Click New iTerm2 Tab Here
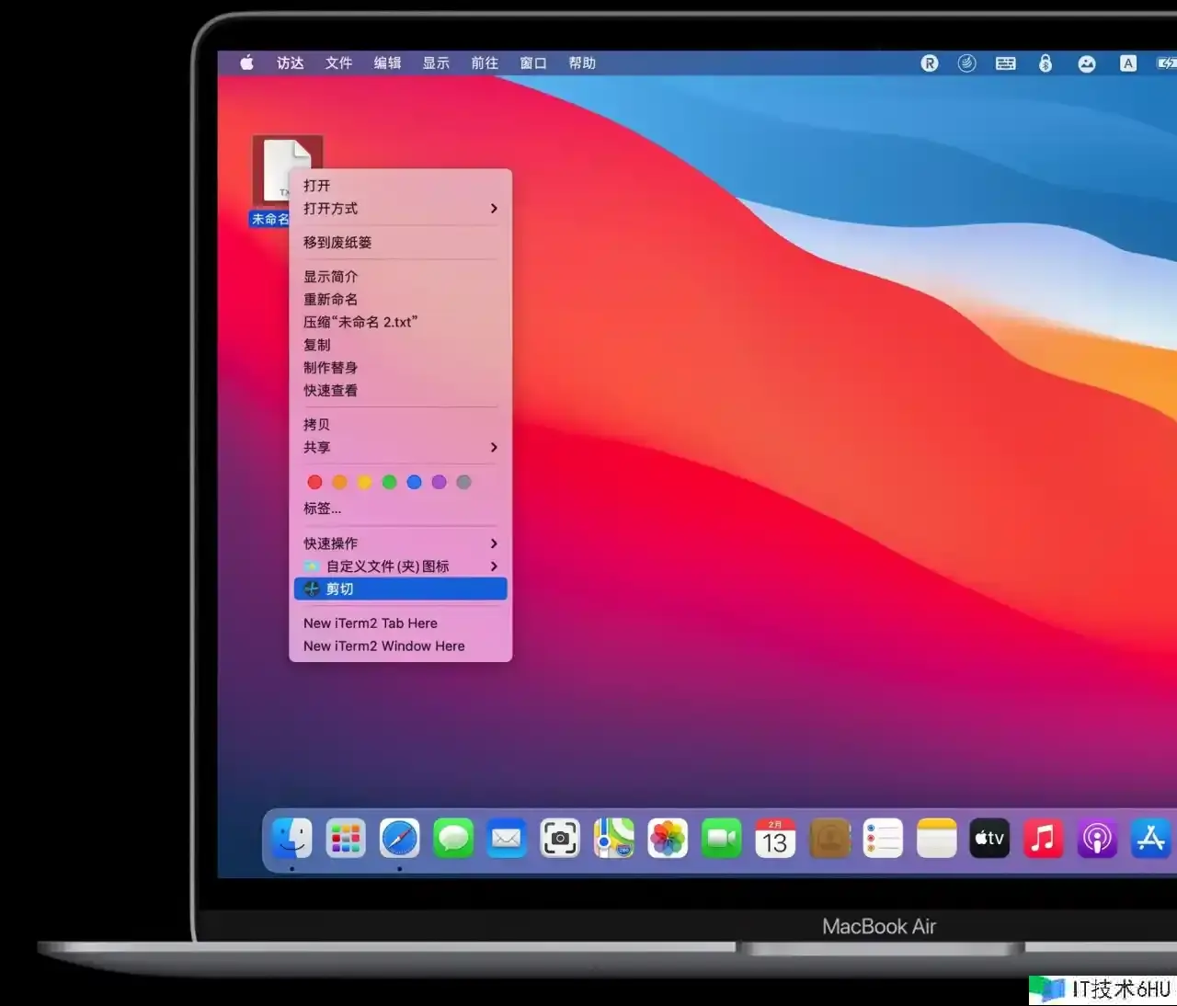 [371, 623]
